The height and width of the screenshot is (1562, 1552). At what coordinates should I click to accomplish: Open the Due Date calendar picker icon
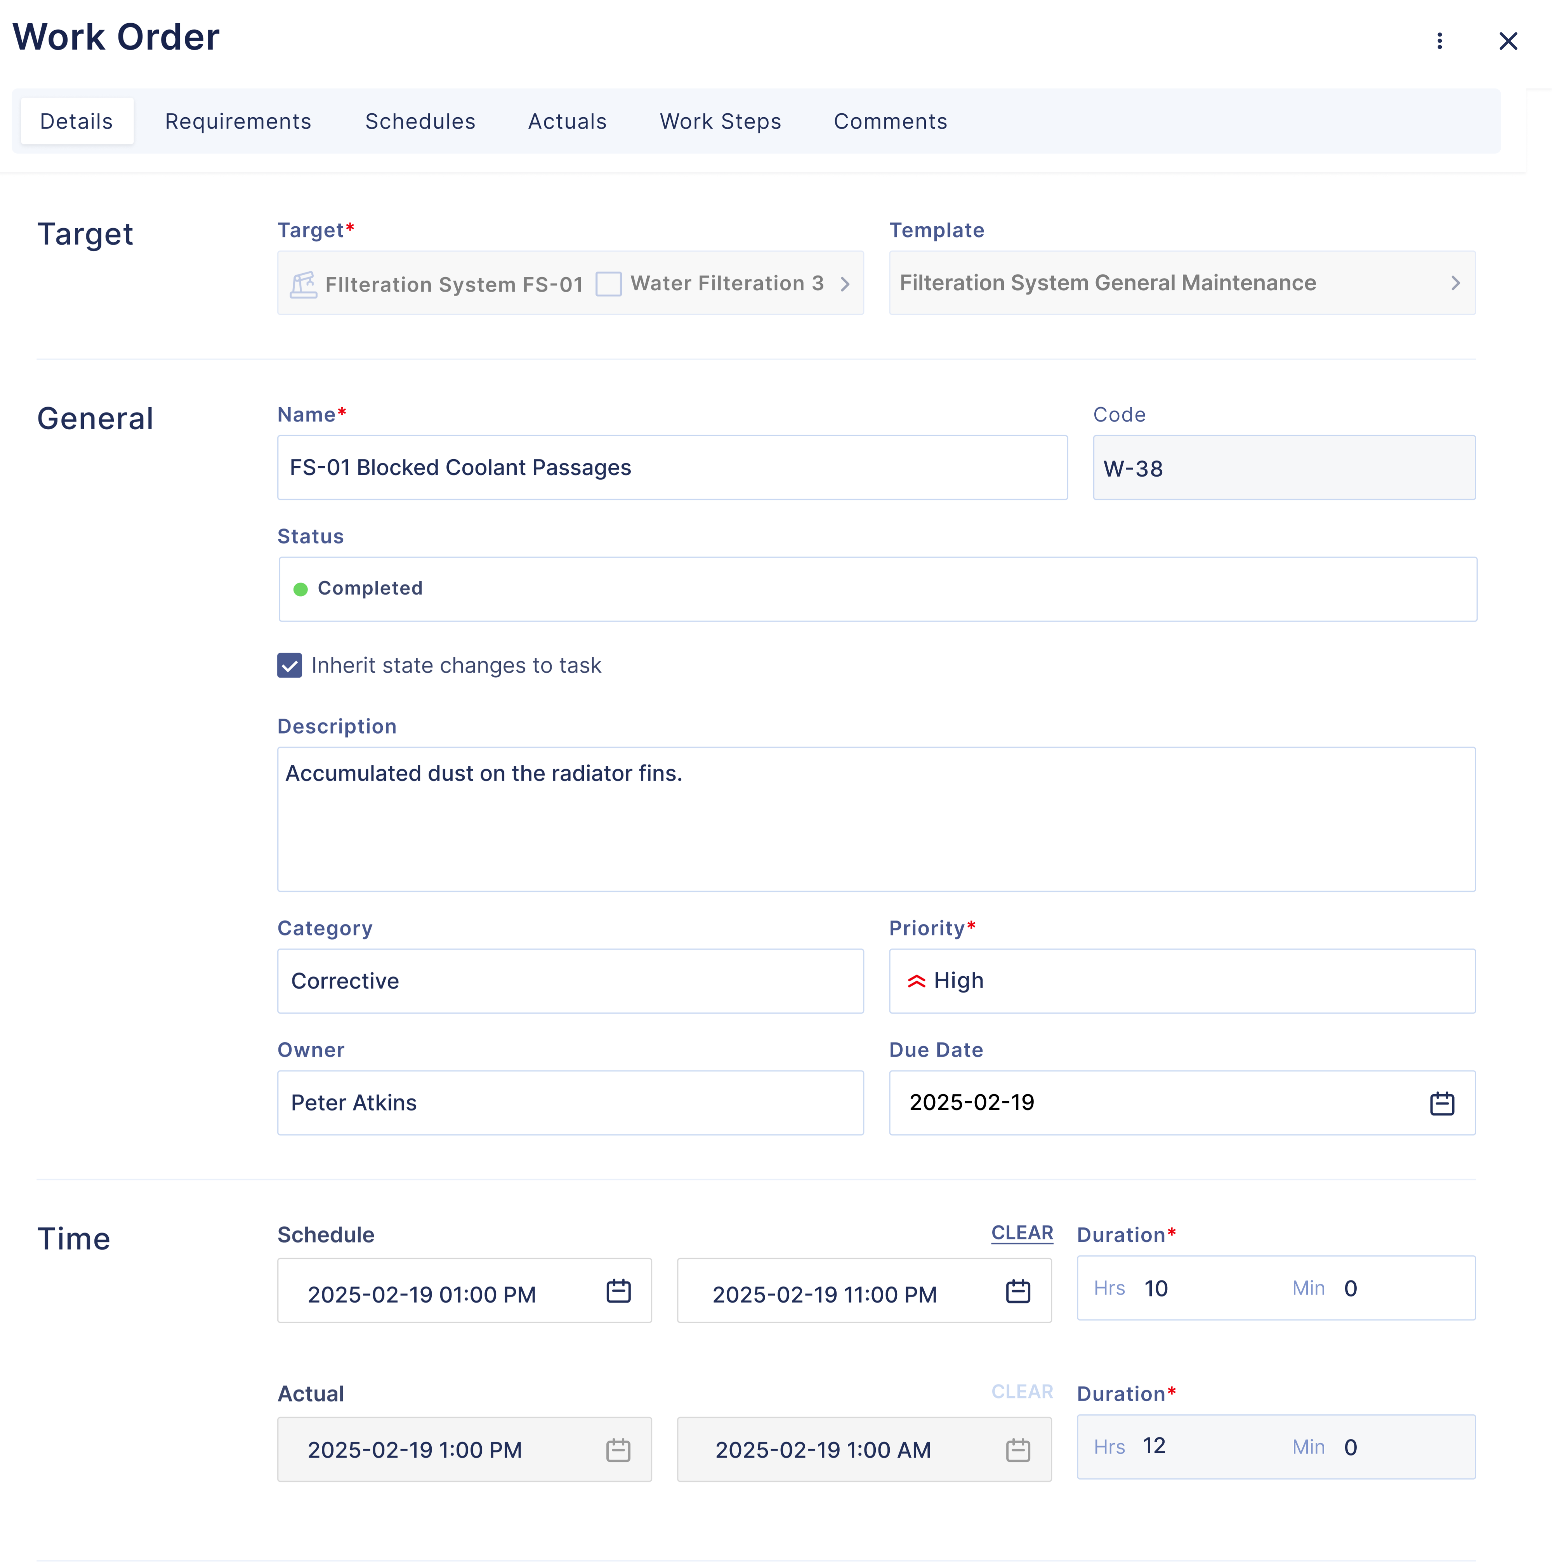pos(1441,1103)
